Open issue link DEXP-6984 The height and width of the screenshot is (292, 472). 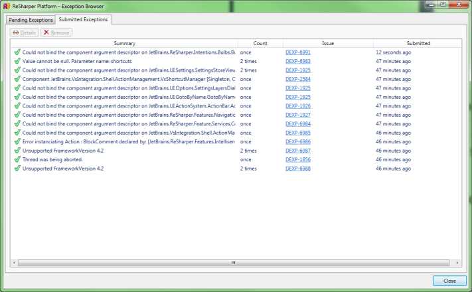(297, 123)
